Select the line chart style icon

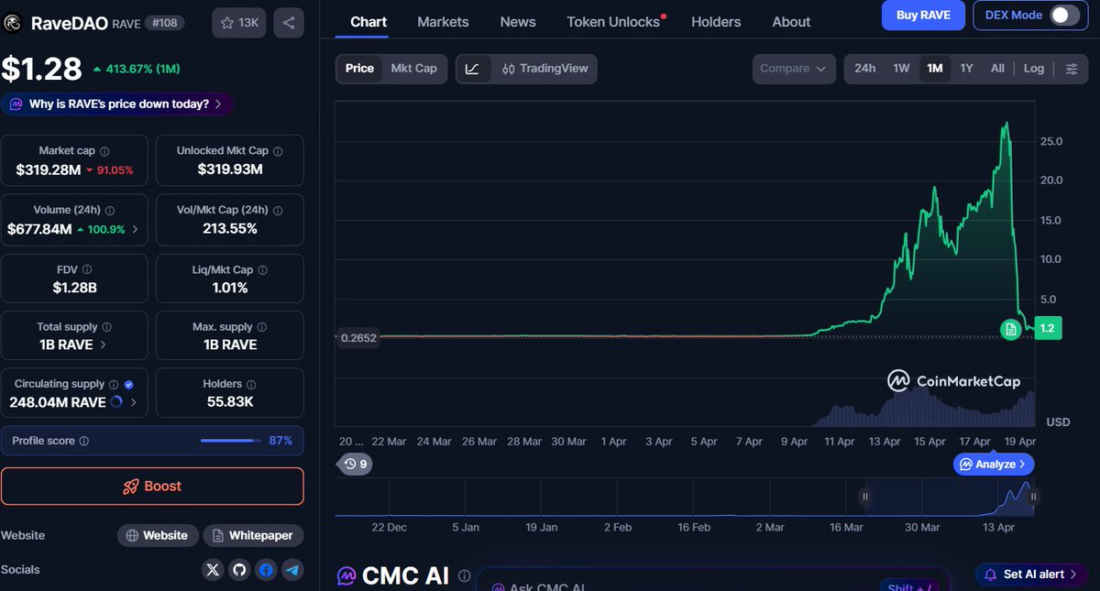472,69
